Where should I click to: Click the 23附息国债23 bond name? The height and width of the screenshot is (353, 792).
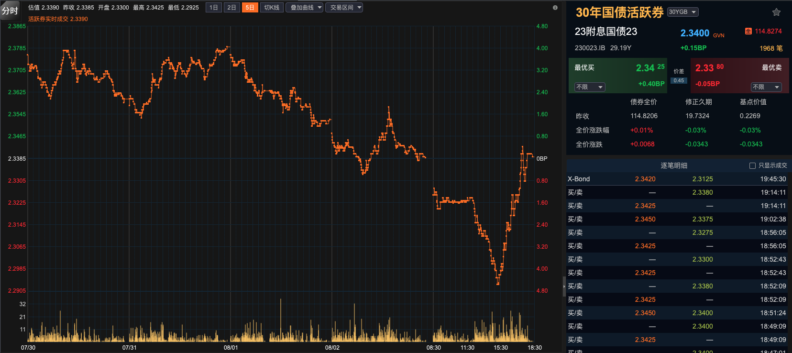(605, 32)
